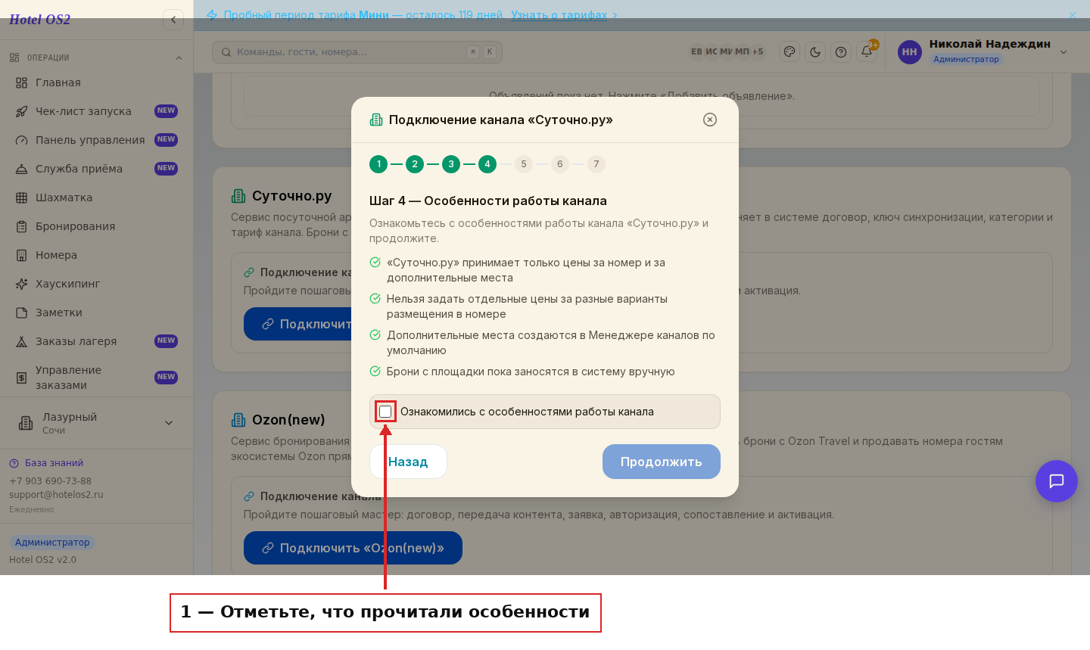Click the '+5' more users badge
The height and width of the screenshot is (650, 1090).
pos(758,52)
